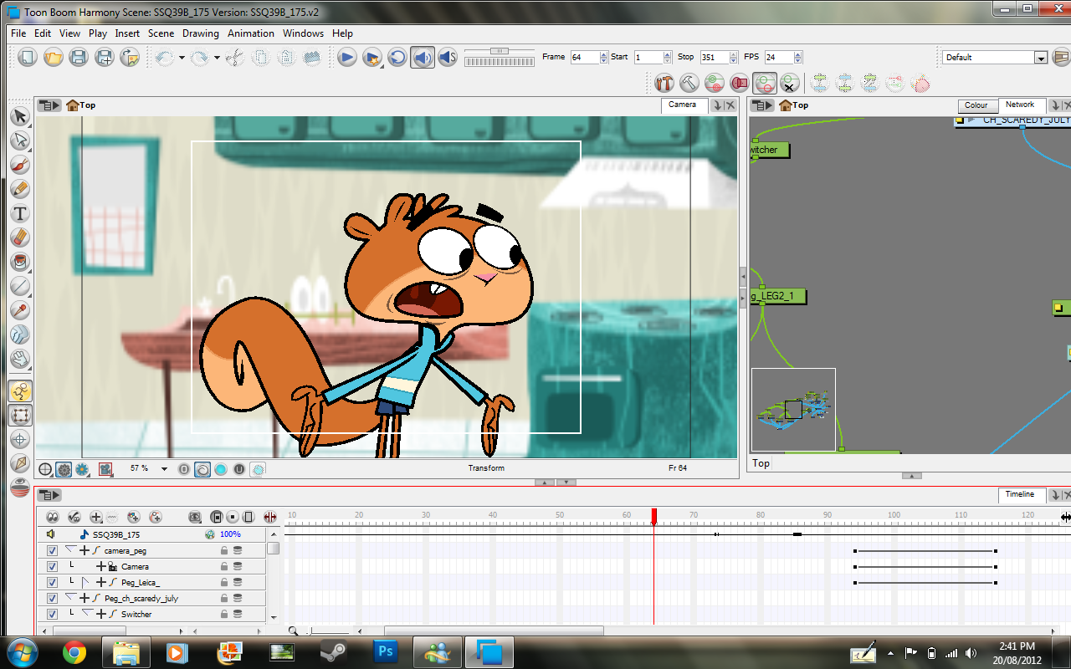Click the Save disk toolbar icon
This screenshot has width=1071, height=669.
[78, 58]
